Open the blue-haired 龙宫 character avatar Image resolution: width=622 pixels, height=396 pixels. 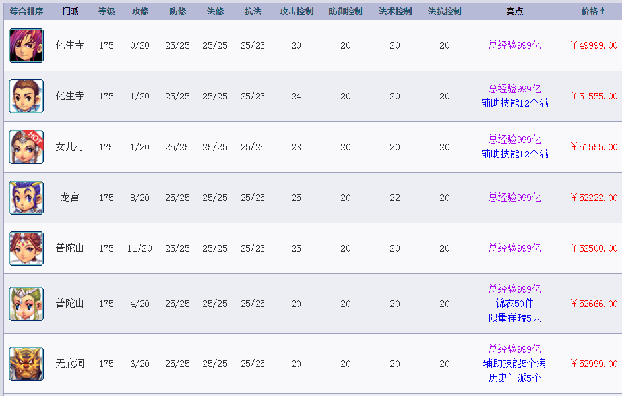(x=26, y=198)
